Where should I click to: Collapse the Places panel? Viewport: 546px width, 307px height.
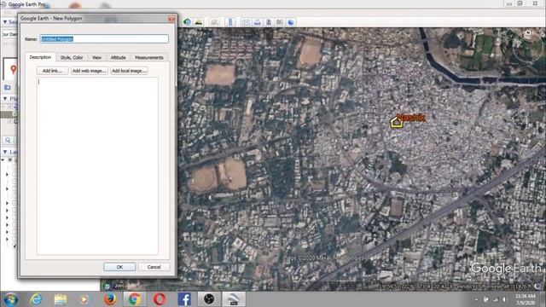(x=5, y=99)
